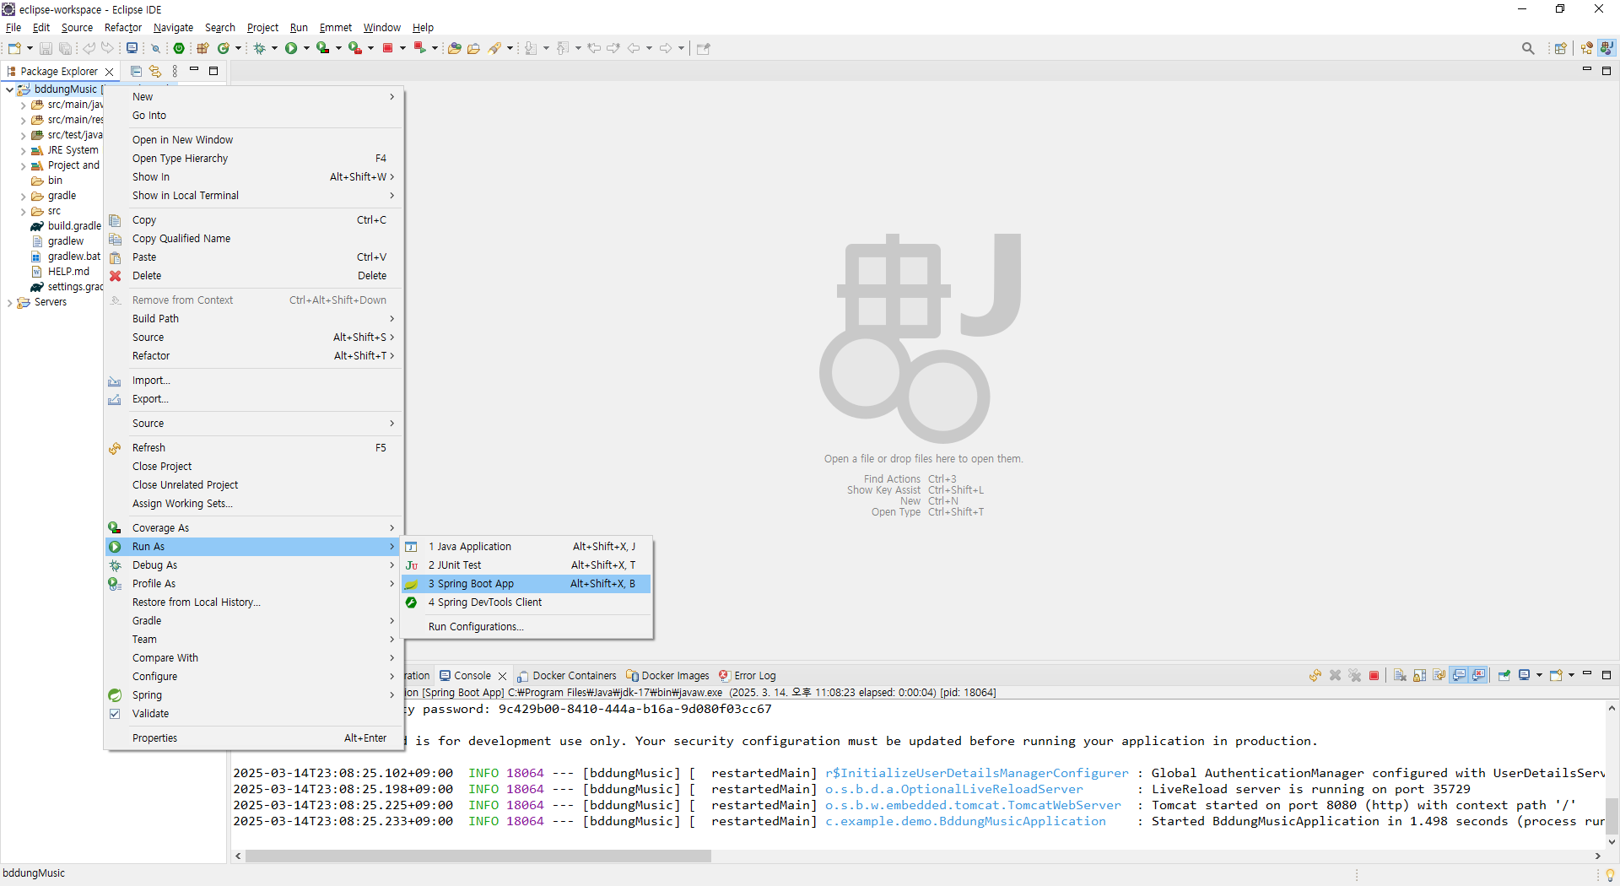Toggle Show Console on standard error change
This screenshot has width=1620, height=886.
click(1479, 675)
